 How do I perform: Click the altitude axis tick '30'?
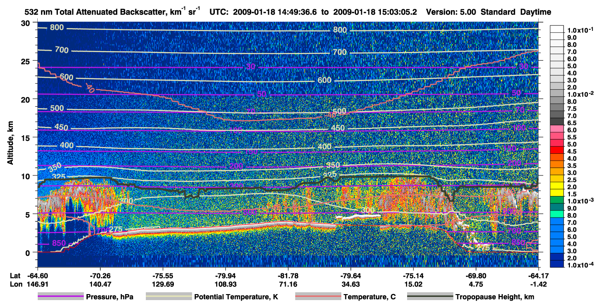(x=27, y=23)
